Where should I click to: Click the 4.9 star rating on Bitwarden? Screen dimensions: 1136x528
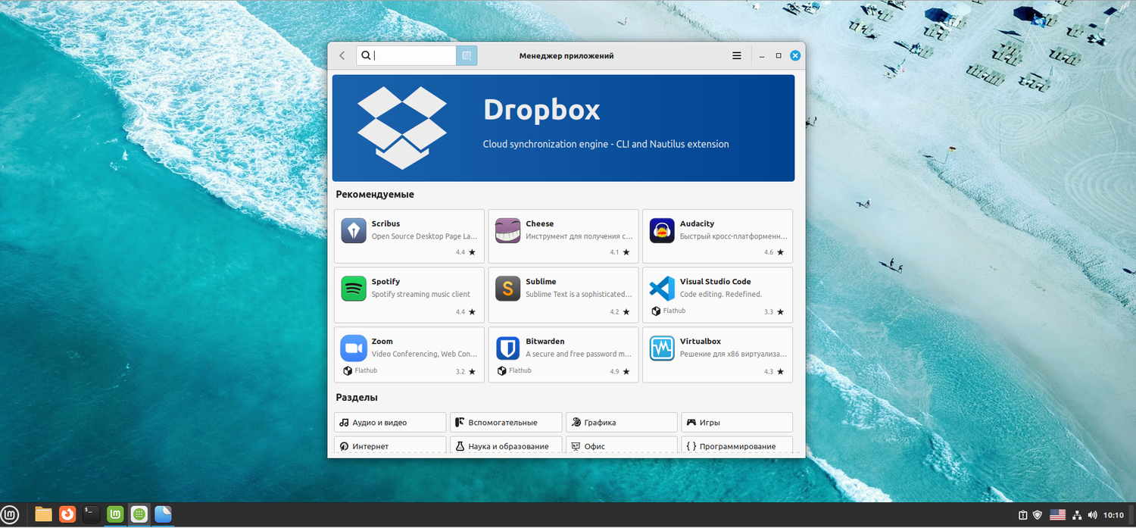coord(619,372)
